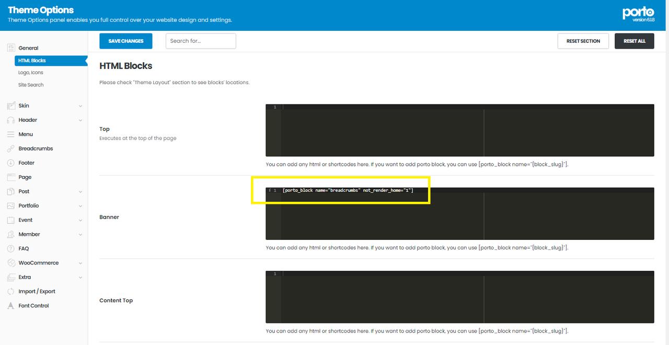
Task: Click the Member users icon
Action: [11, 234]
